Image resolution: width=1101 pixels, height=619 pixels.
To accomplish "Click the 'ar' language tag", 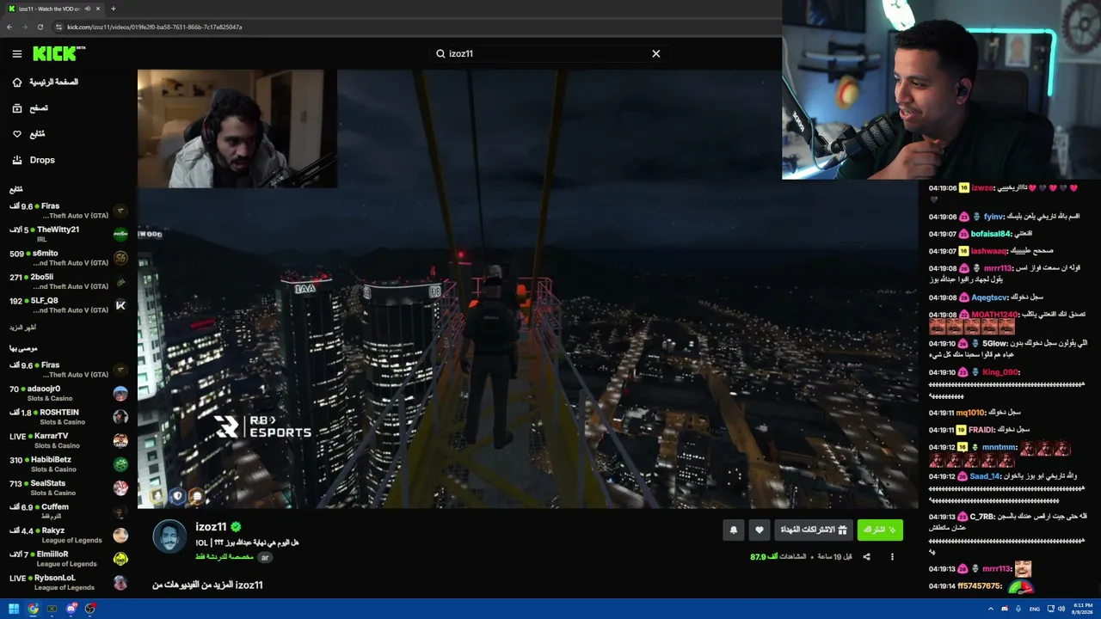I will pos(265,557).
